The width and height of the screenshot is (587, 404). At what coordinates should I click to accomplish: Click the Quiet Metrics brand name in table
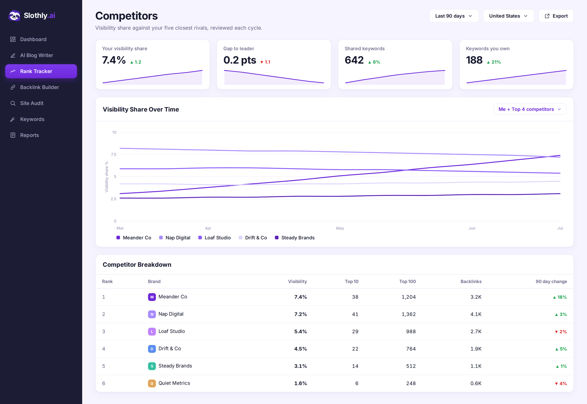pos(174,383)
